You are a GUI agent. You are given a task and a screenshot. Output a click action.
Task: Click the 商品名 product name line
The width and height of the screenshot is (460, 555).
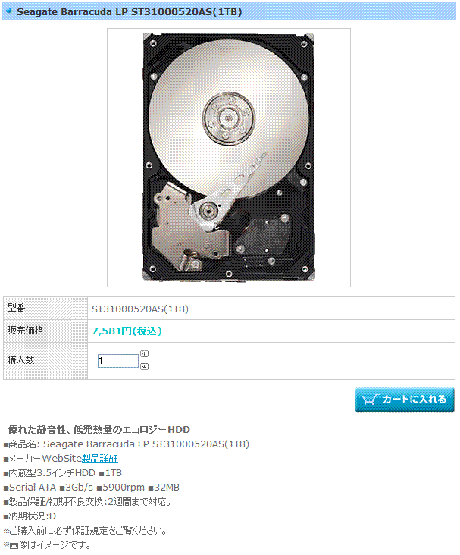click(x=127, y=444)
